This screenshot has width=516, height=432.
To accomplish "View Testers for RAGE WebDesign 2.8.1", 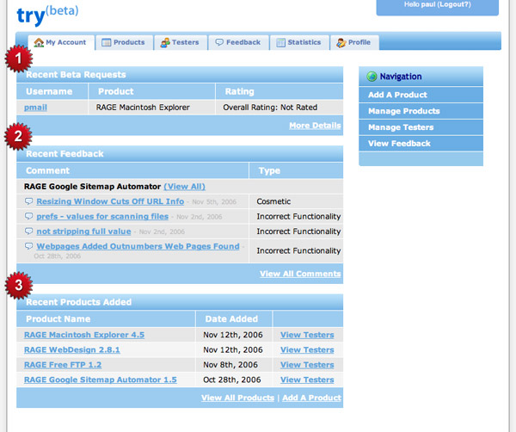I will tap(307, 349).
